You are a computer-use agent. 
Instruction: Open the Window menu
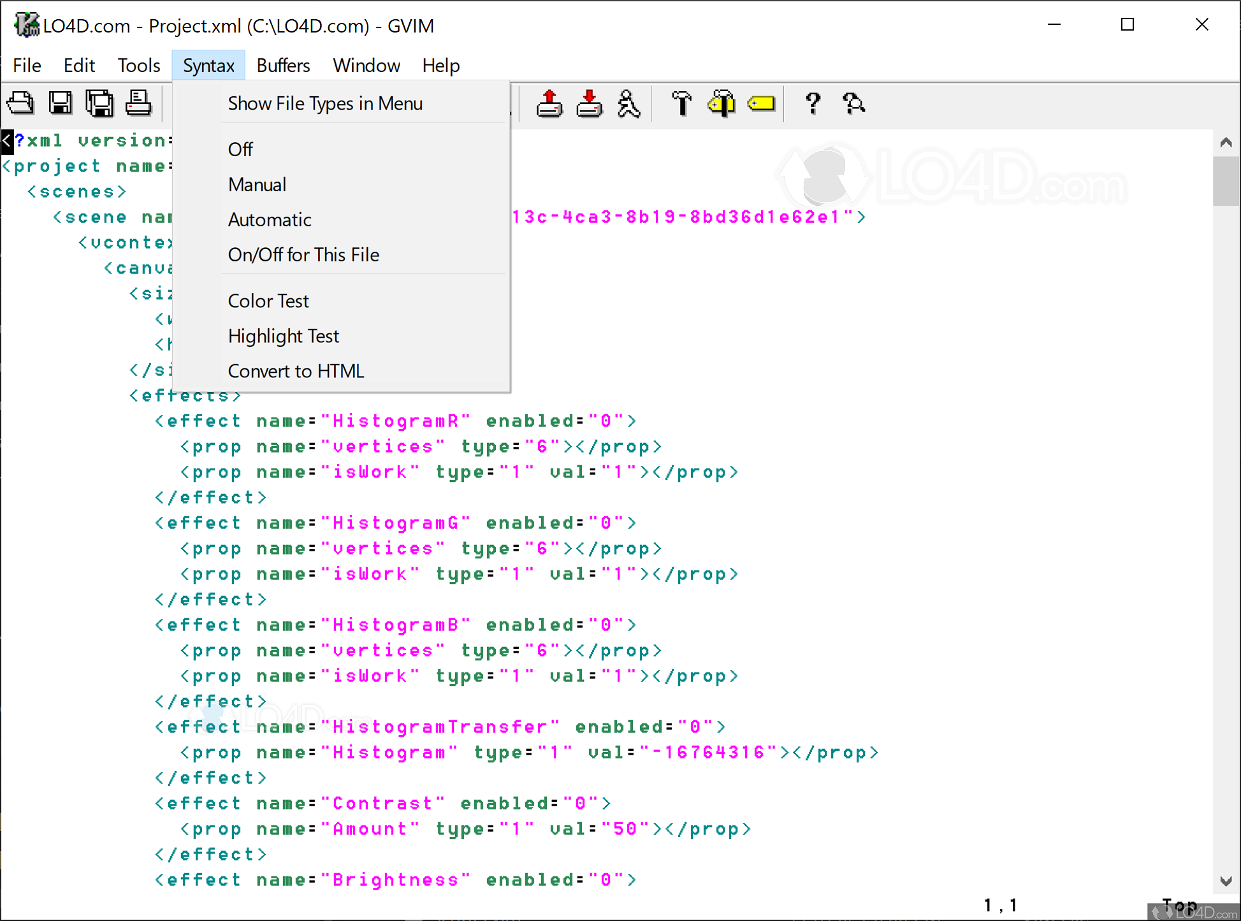click(x=366, y=65)
